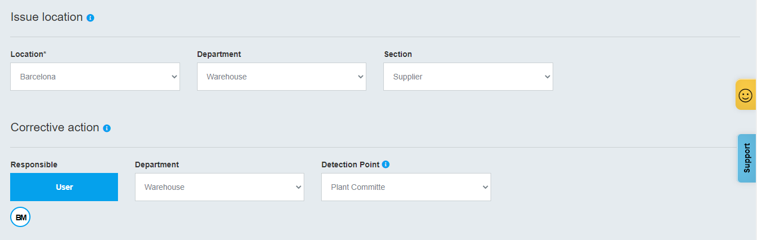Click the Detection Point info icon

click(x=386, y=165)
